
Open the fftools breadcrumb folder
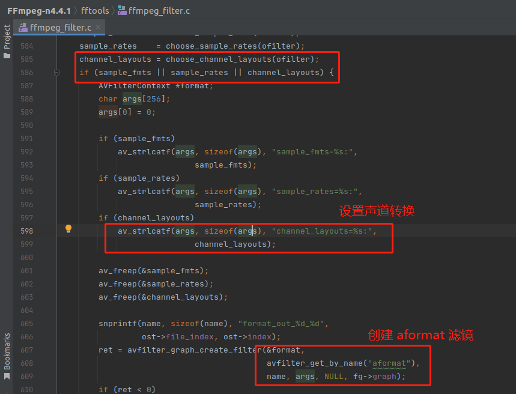click(96, 10)
